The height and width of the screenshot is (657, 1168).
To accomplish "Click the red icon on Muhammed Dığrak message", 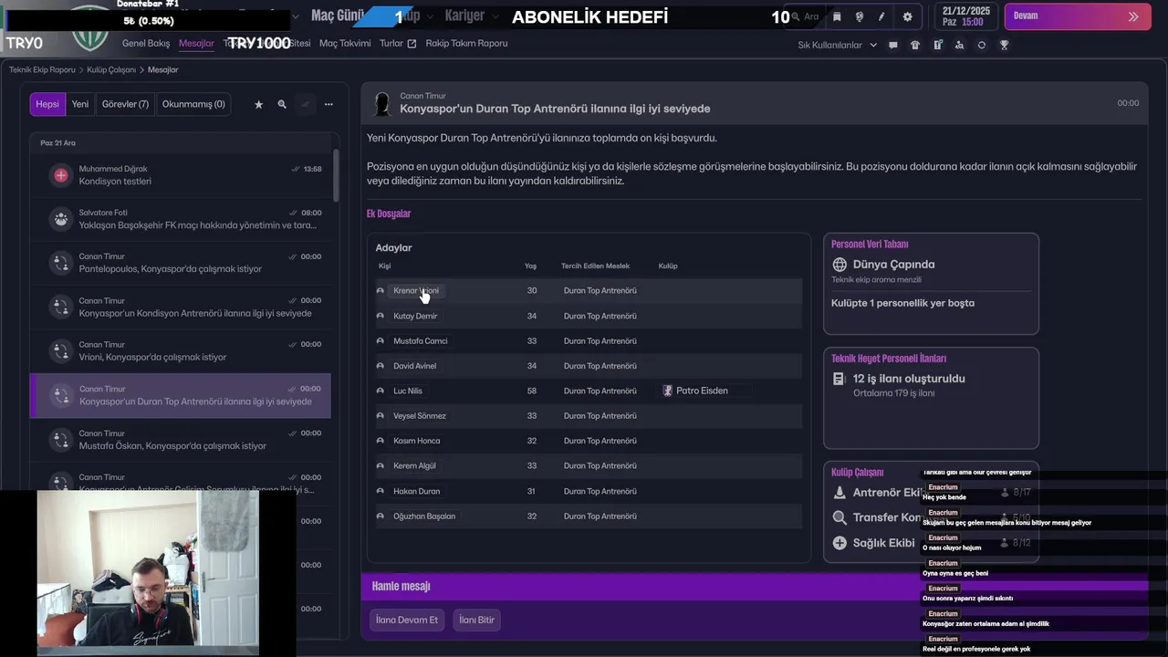I will (61, 175).
